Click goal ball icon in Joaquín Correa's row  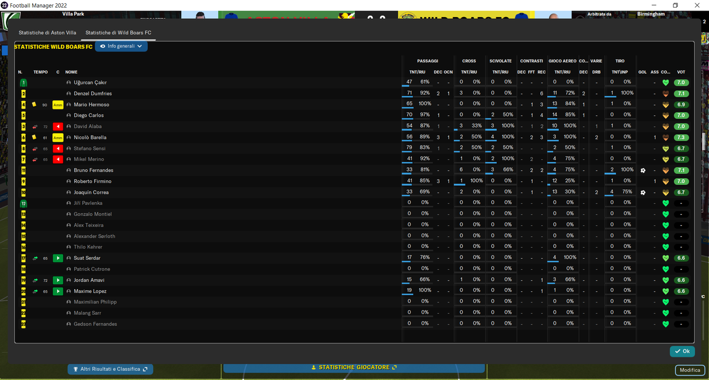click(643, 192)
